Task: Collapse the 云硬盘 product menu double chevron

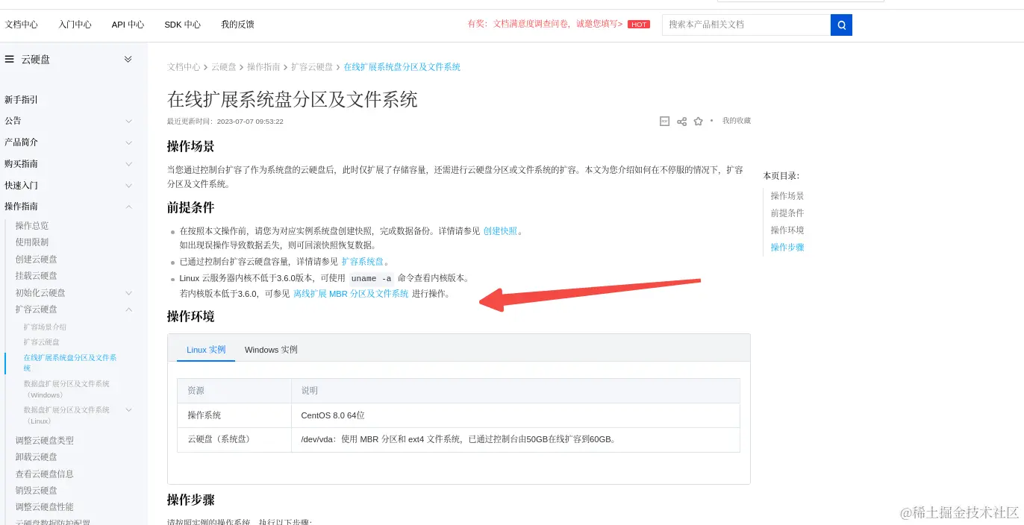Action: pos(128,59)
